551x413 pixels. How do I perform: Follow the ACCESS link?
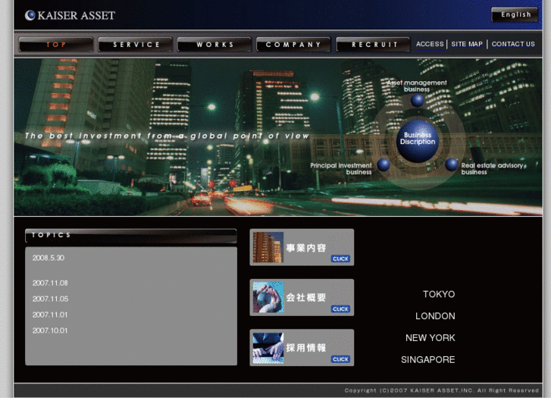click(430, 44)
